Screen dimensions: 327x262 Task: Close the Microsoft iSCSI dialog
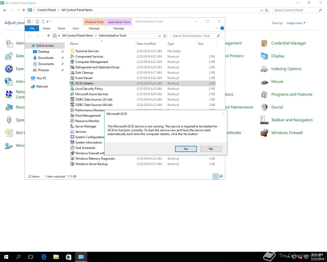coord(223,114)
